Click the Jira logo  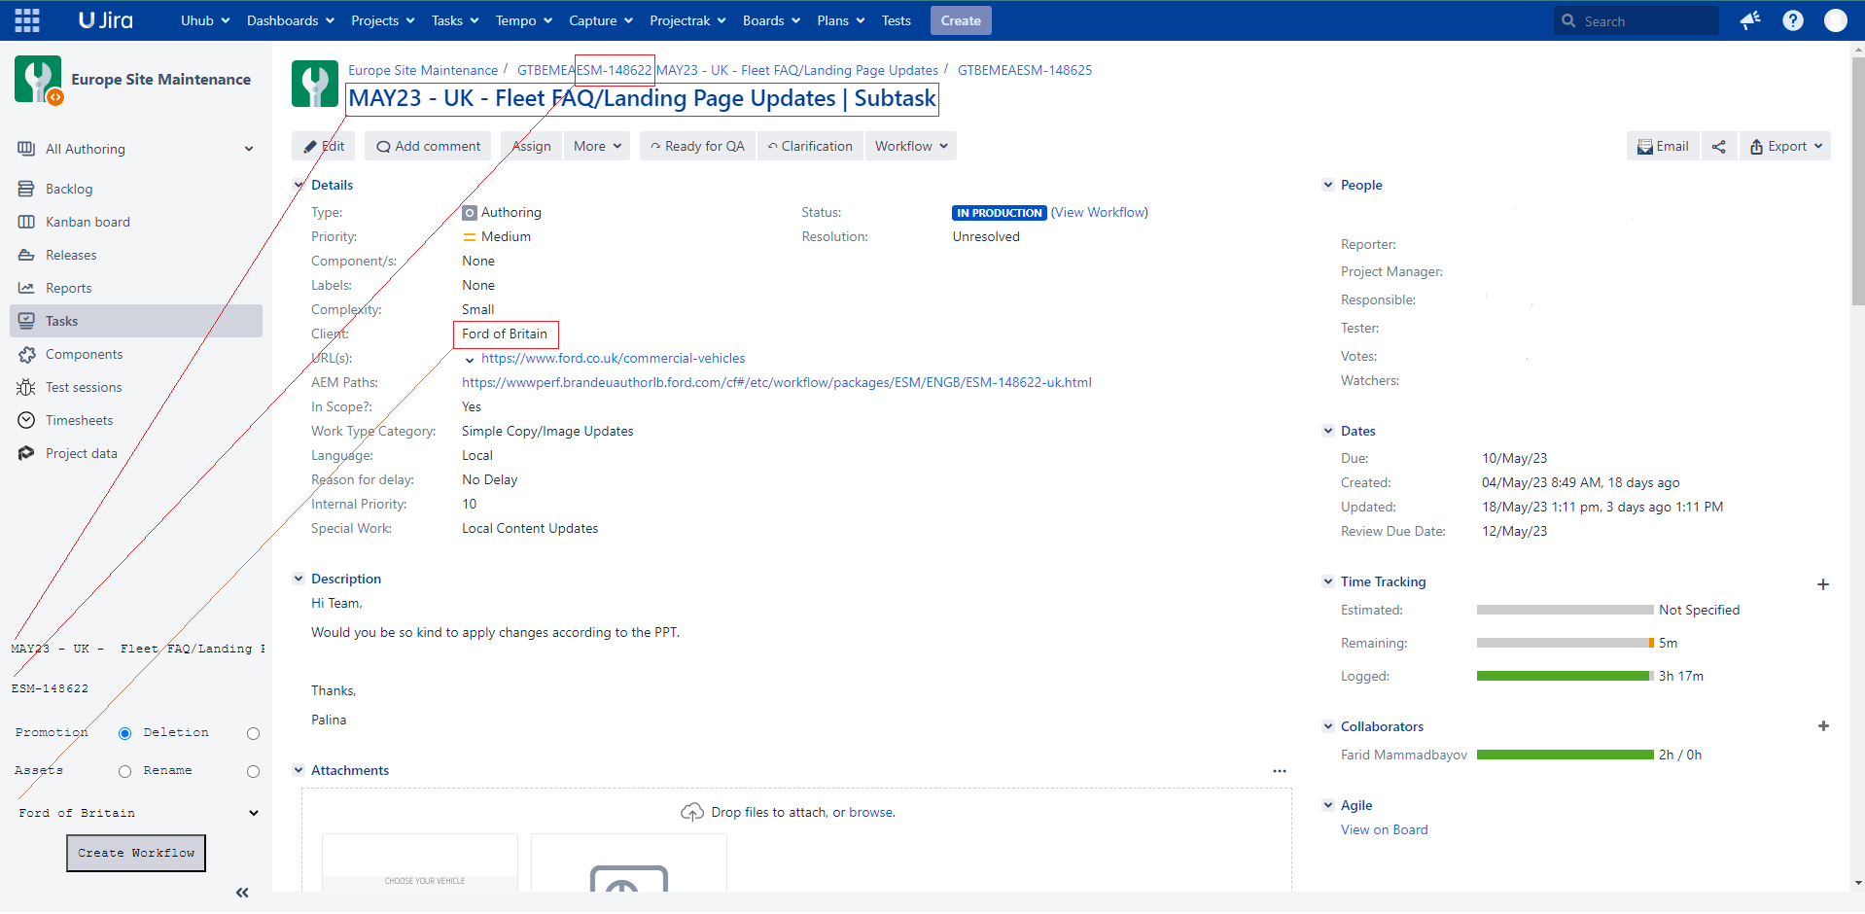(x=105, y=20)
